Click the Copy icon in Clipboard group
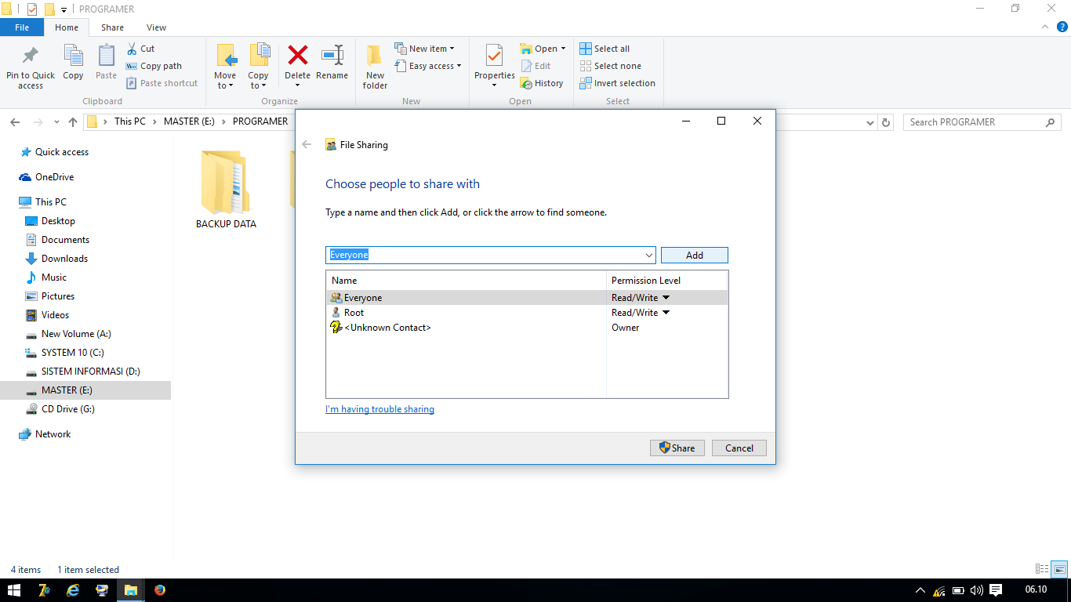The width and height of the screenshot is (1071, 602). coord(73,56)
